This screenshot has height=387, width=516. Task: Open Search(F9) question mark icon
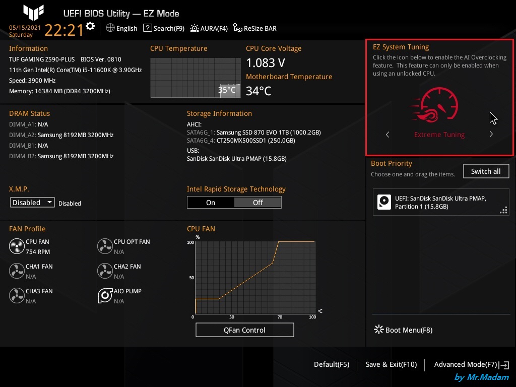[148, 28]
